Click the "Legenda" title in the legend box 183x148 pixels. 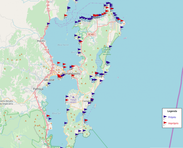tap(172, 111)
